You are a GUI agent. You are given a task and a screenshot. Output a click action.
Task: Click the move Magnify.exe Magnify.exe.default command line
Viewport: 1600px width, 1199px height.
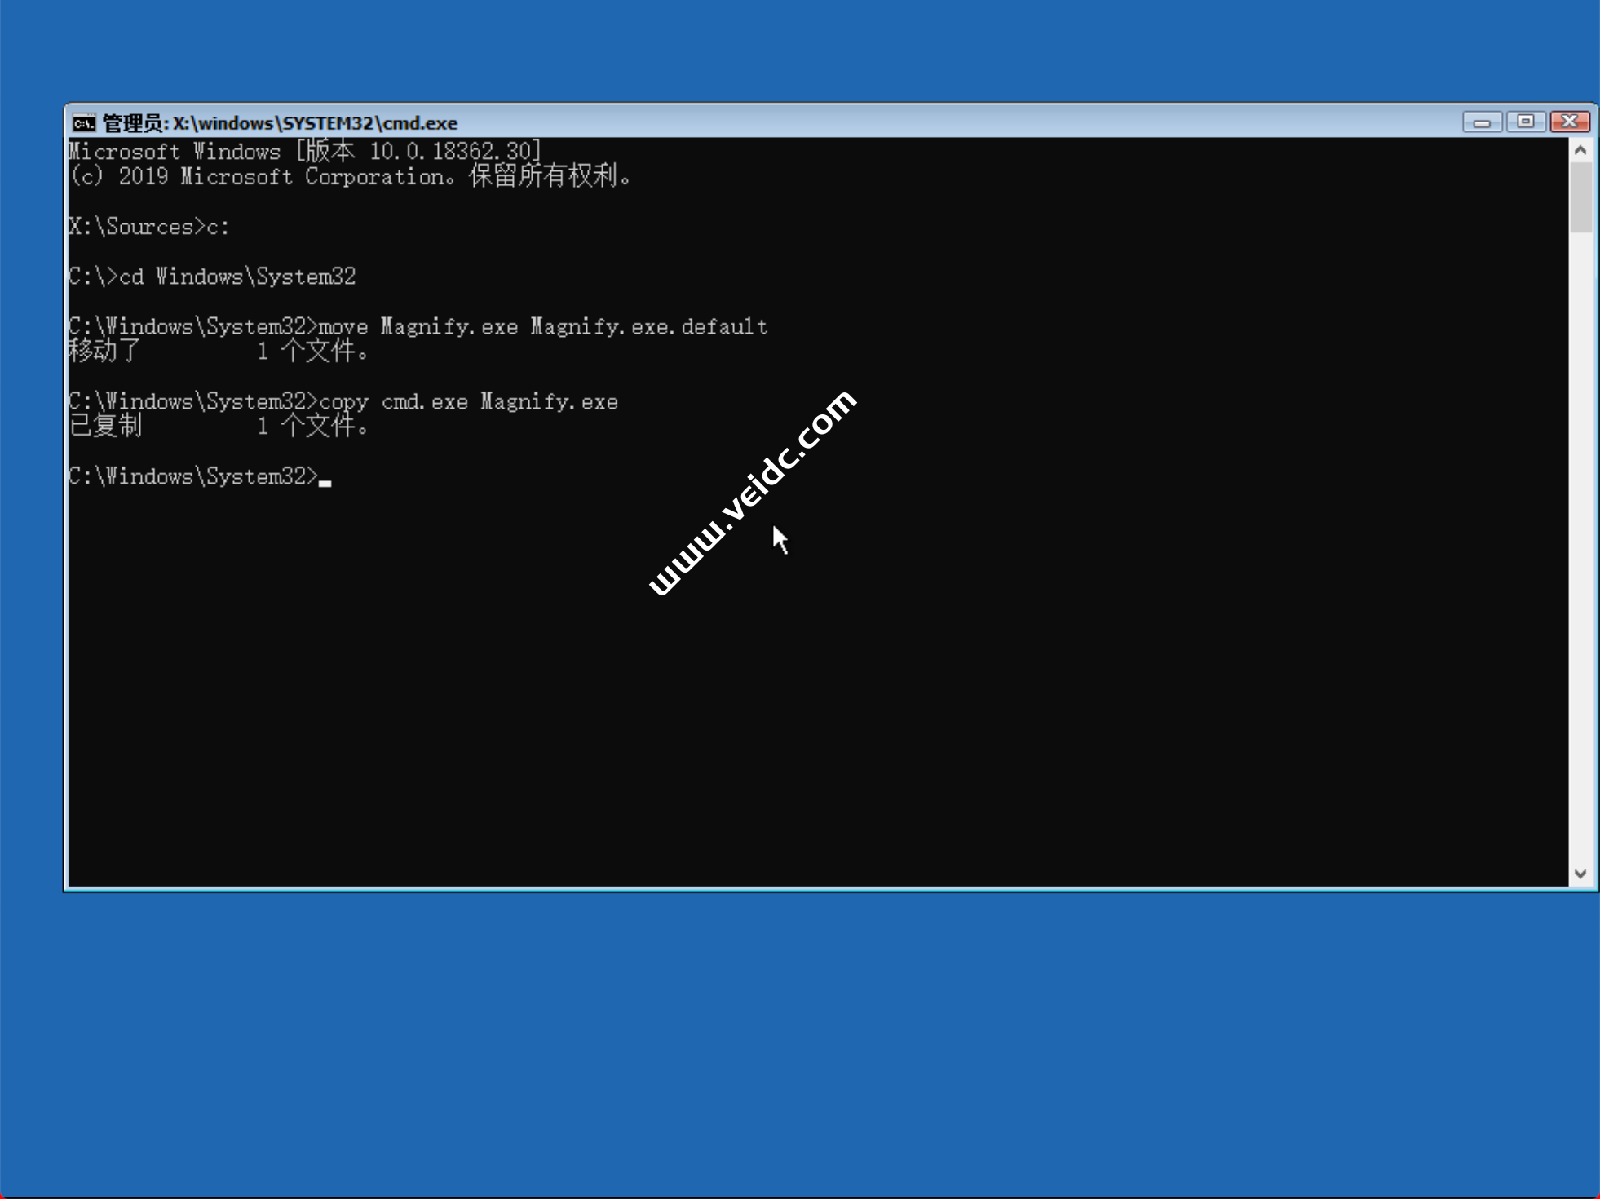click(418, 327)
